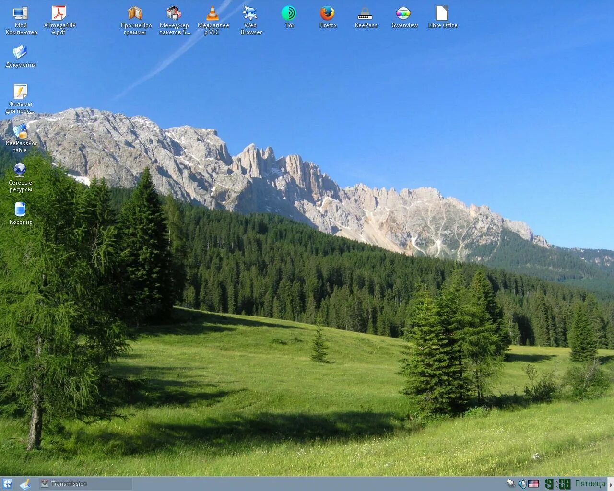Screen dimensions: 614x491
Task: Launch the Gwenview image viewer
Action: coord(404,13)
